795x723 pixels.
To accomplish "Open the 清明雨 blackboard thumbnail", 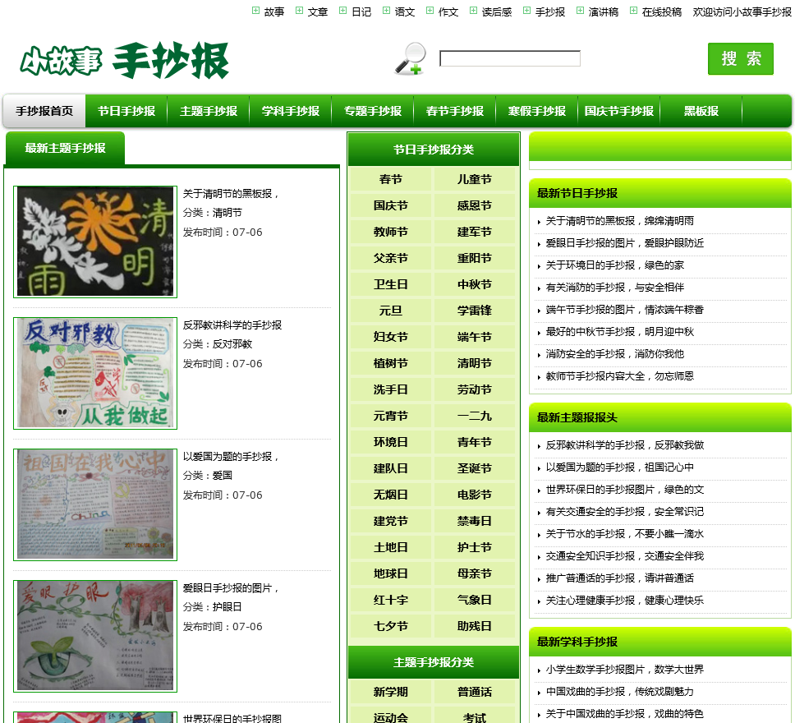I will (x=95, y=242).
